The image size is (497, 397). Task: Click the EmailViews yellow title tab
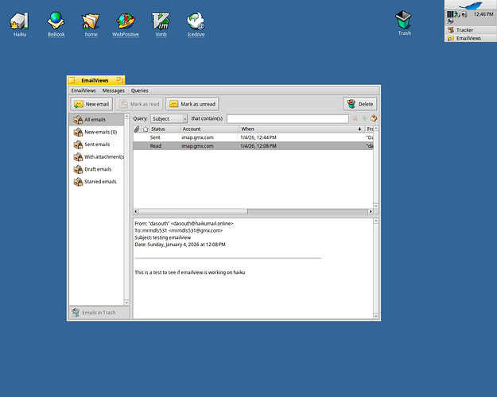coord(95,80)
